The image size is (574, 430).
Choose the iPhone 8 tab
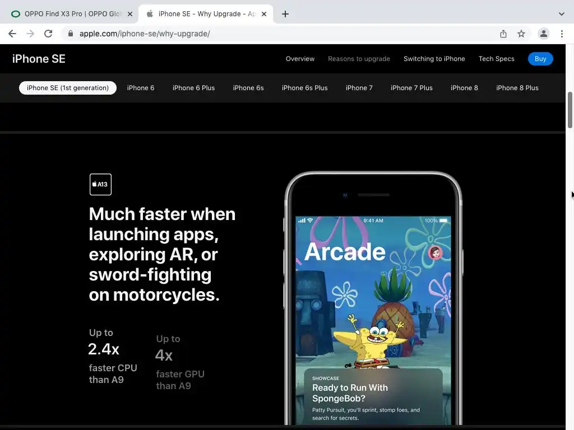pos(464,88)
